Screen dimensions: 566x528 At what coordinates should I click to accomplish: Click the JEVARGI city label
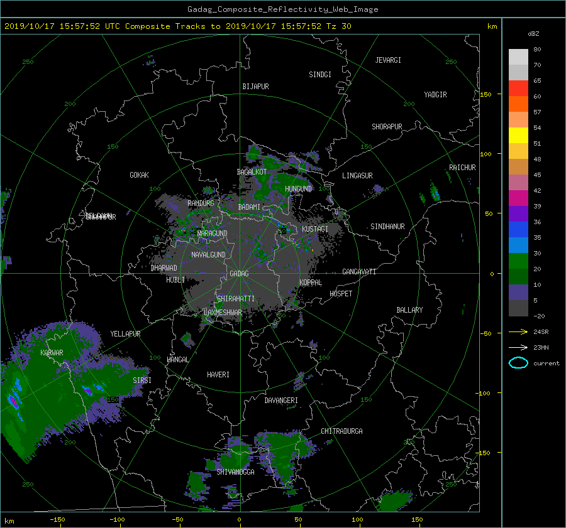[388, 60]
